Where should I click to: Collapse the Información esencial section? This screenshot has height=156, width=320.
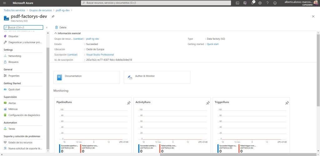tap(56, 33)
